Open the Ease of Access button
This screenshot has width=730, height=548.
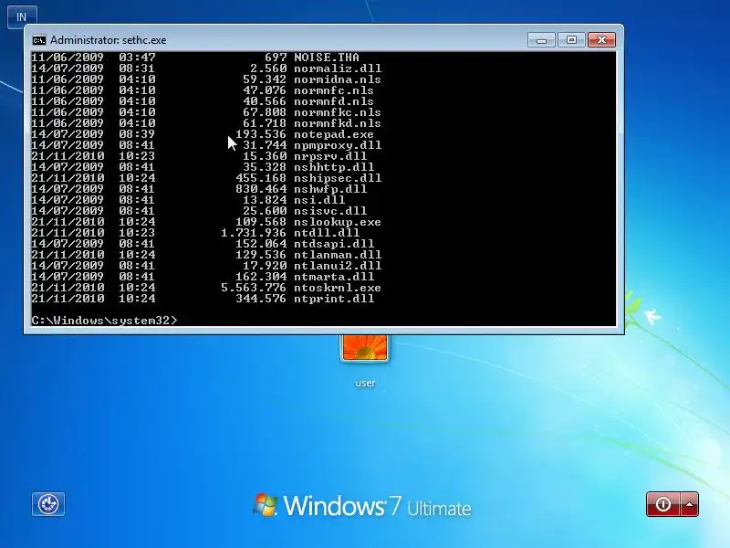(48, 504)
